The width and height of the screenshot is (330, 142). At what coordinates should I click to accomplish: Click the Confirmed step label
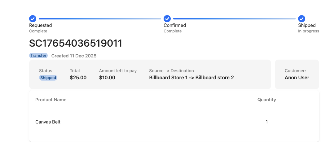click(175, 25)
